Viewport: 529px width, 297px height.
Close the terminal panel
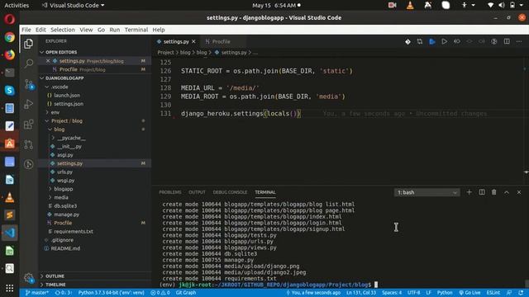click(x=519, y=192)
